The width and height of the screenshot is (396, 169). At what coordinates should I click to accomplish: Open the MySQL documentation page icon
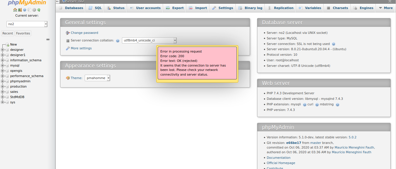(x=29, y=10)
